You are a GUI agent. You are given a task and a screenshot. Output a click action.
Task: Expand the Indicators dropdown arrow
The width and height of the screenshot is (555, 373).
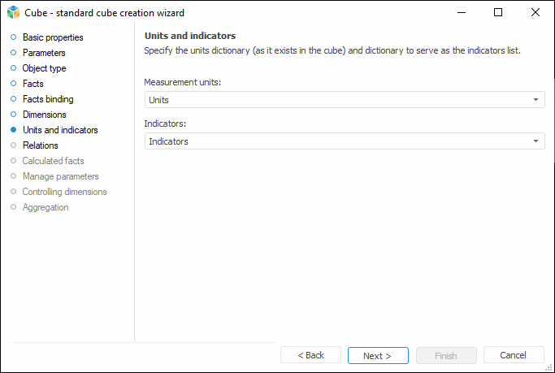click(536, 141)
